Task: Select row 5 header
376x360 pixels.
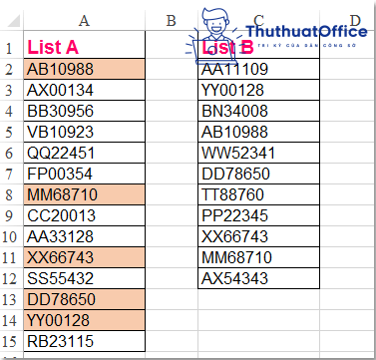Action: tap(12, 132)
